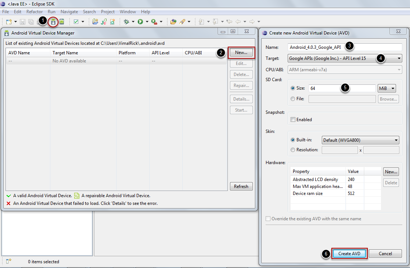
Task: Open the CPU/ABI dropdown
Action: (x=345, y=70)
